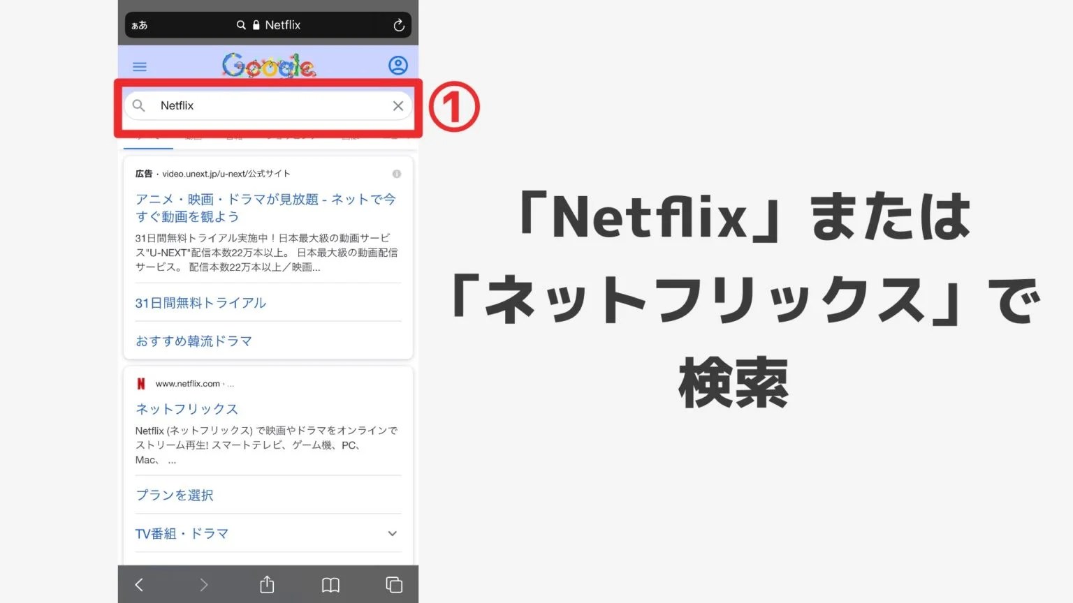
Task: Clear the search query with X
Action: 398,106
